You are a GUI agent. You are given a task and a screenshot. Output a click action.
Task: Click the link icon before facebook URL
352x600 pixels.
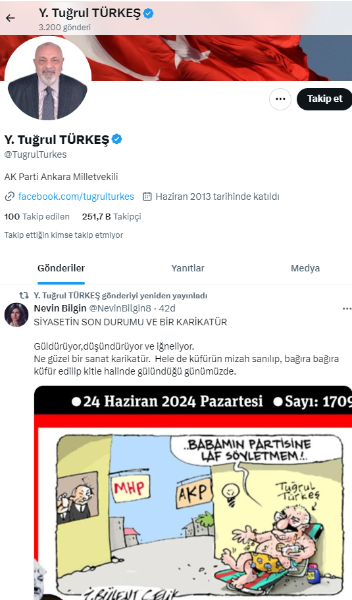click(x=9, y=196)
